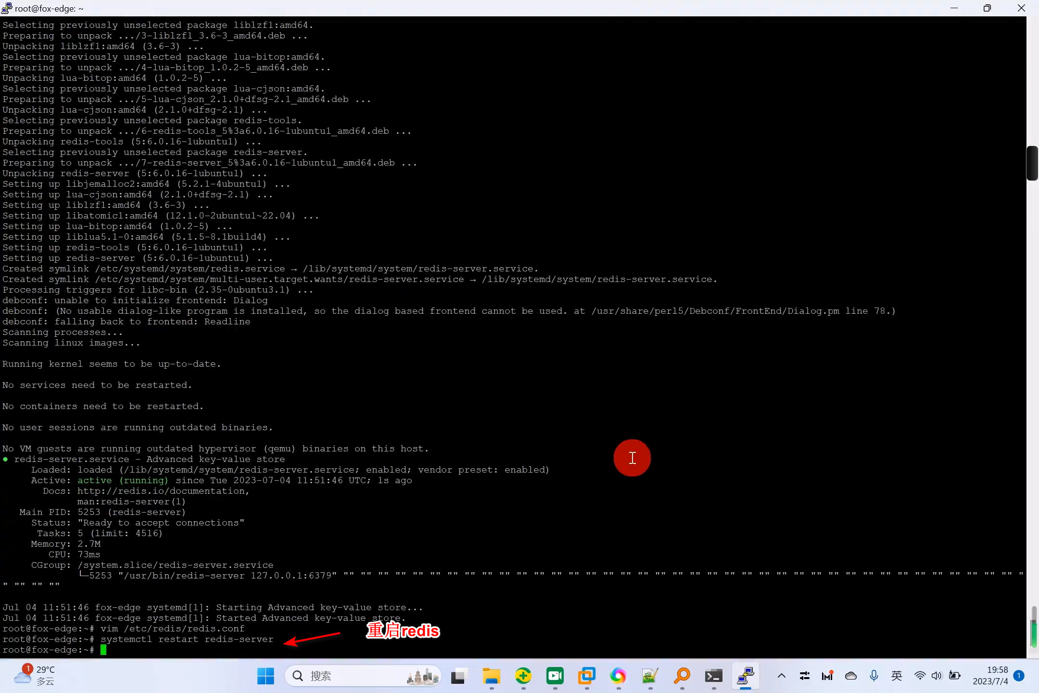Click 'debconf: unable to initialize frontend: Dialog' line

[135, 301]
